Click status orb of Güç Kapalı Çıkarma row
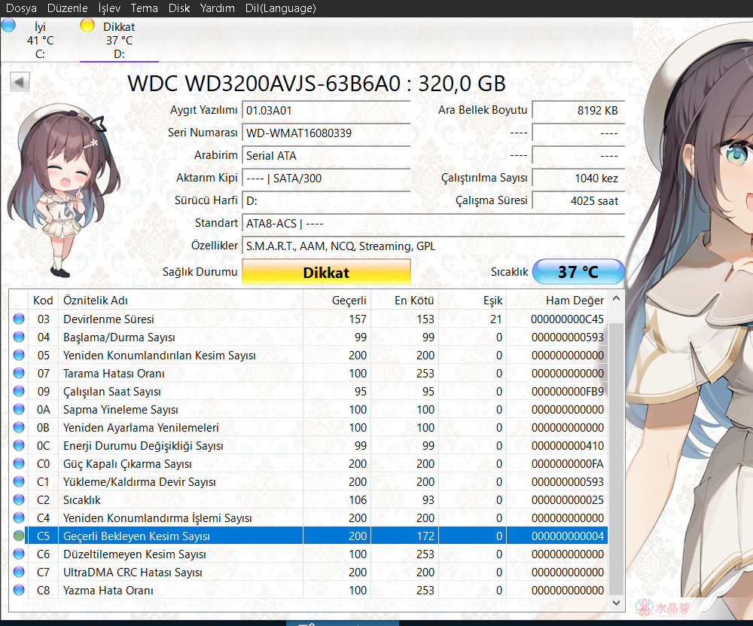753x626 pixels. click(19, 463)
